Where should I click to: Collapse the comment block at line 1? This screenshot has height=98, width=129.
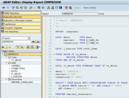coord(54,18)
